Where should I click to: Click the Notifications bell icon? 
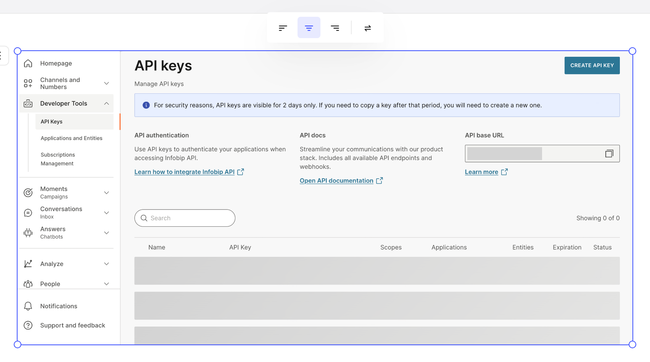[x=28, y=306]
